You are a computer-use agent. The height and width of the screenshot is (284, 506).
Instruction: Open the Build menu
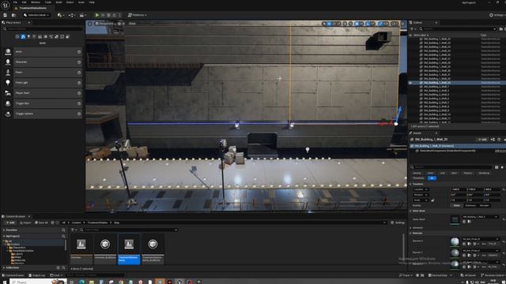pyautogui.click(x=59, y=2)
